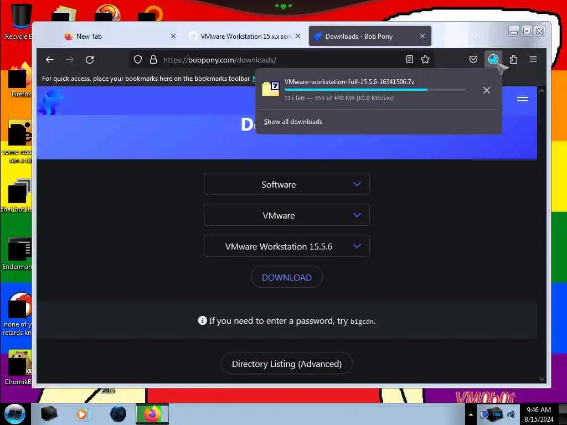Click the DOWNLOAD button
Image resolution: width=567 pixels, height=425 pixels.
287,277
